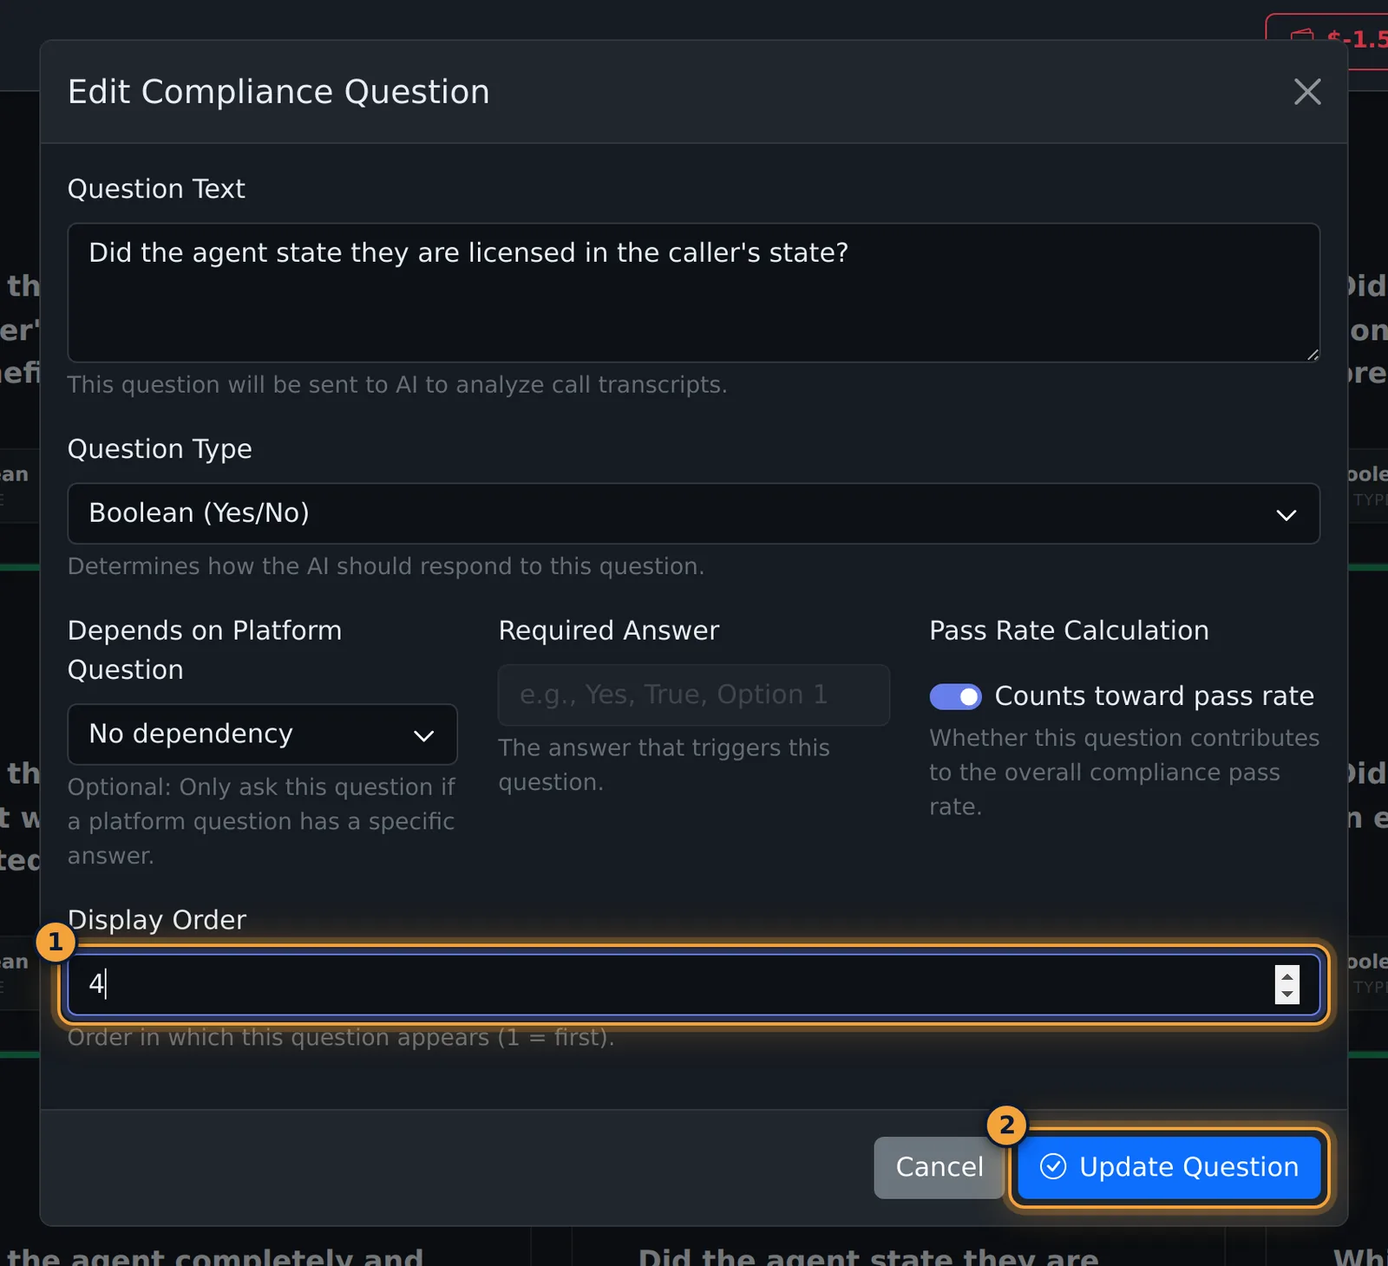
Task: Click the "Question Text" label
Action: 156,189
